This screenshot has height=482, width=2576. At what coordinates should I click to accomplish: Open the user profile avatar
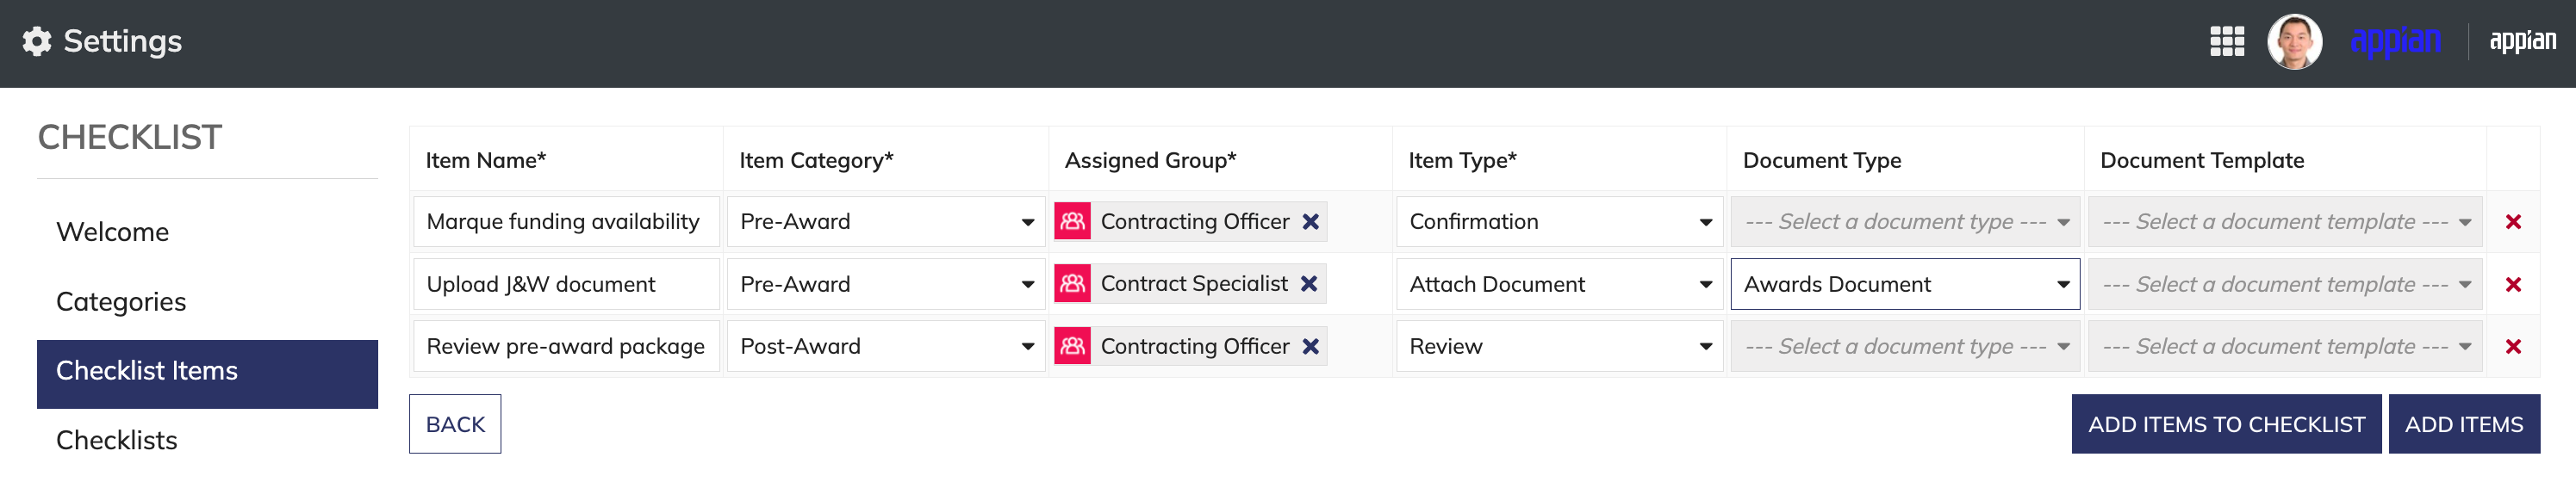click(2294, 41)
